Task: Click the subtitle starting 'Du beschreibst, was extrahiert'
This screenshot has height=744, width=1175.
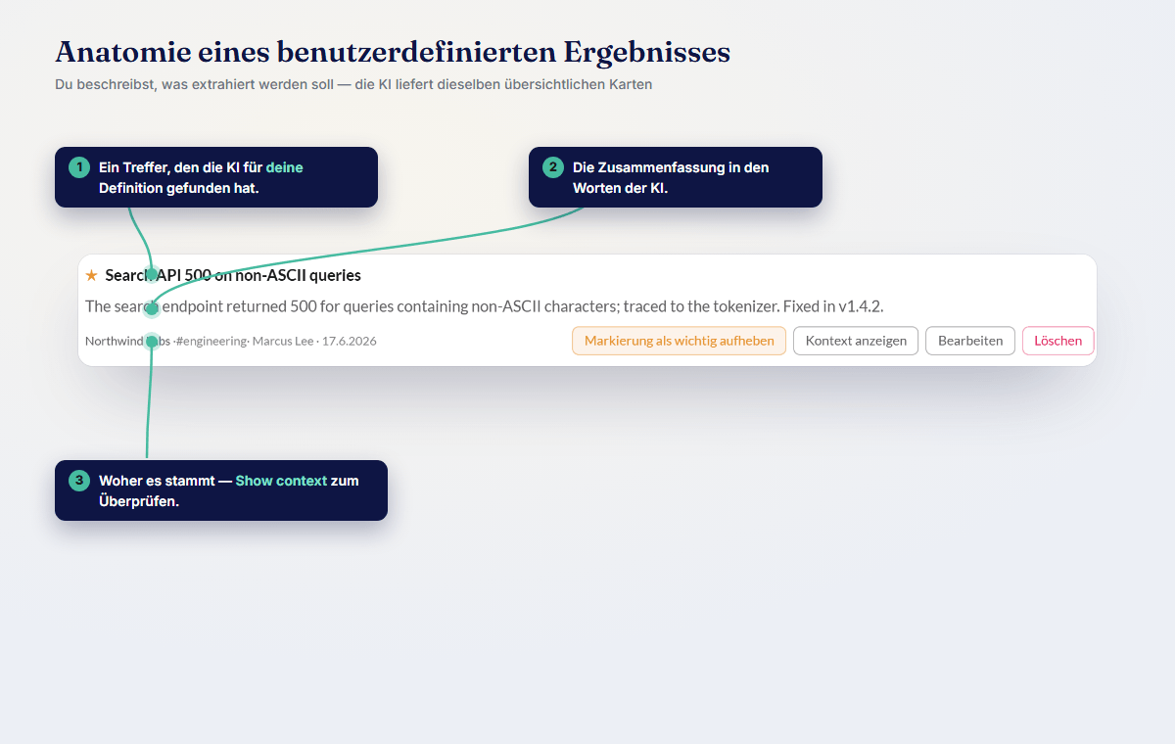Action: coord(353,84)
